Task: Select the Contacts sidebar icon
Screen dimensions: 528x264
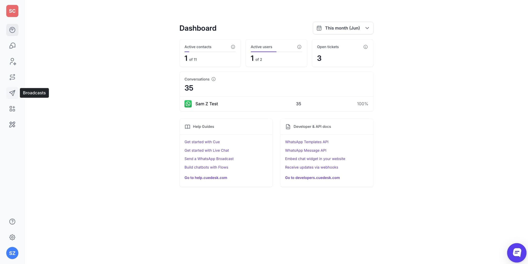Action: pyautogui.click(x=12, y=61)
